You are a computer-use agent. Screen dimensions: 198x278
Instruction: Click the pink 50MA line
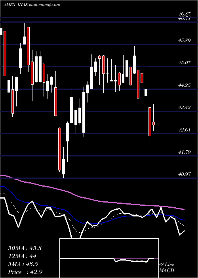92,200
